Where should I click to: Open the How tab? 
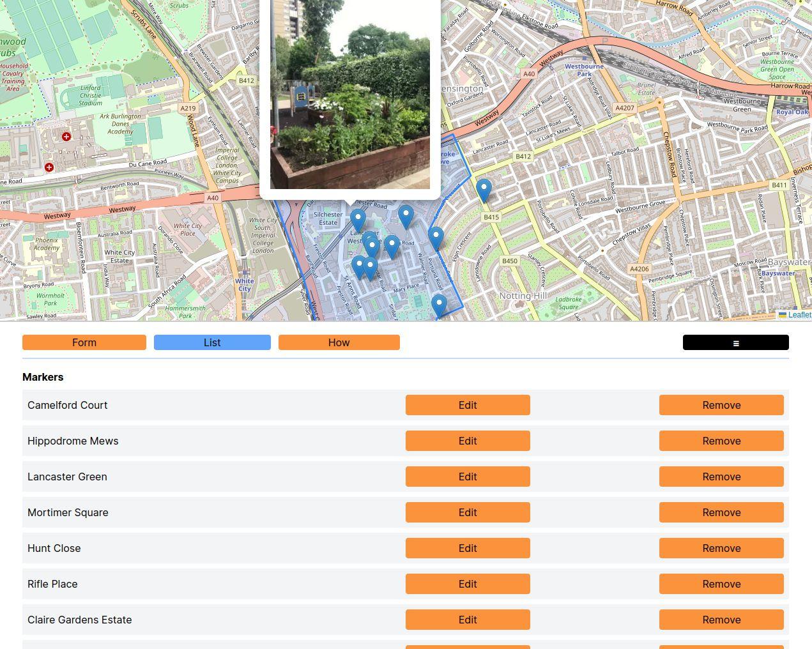pos(339,342)
